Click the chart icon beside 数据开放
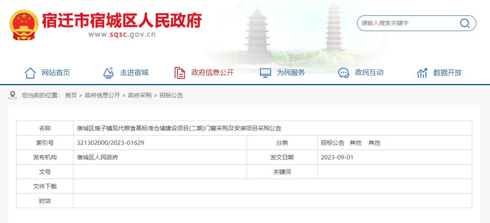The width and height of the screenshot is (490, 223). (x=422, y=73)
